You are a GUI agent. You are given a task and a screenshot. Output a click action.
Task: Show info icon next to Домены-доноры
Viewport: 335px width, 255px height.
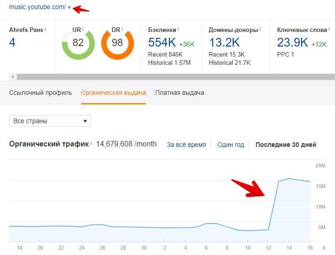click(x=260, y=29)
